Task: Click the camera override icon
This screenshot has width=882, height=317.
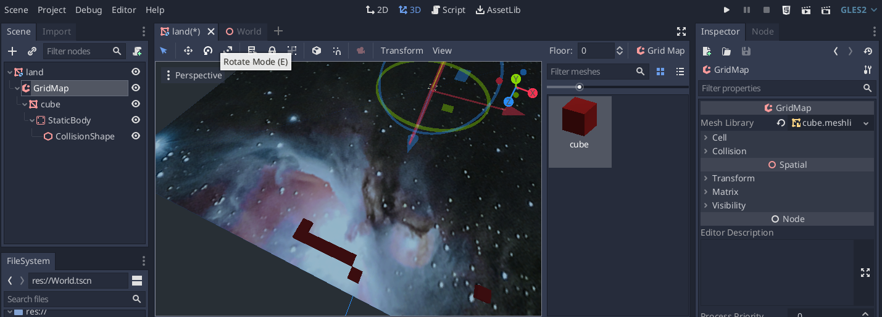Action: click(361, 51)
